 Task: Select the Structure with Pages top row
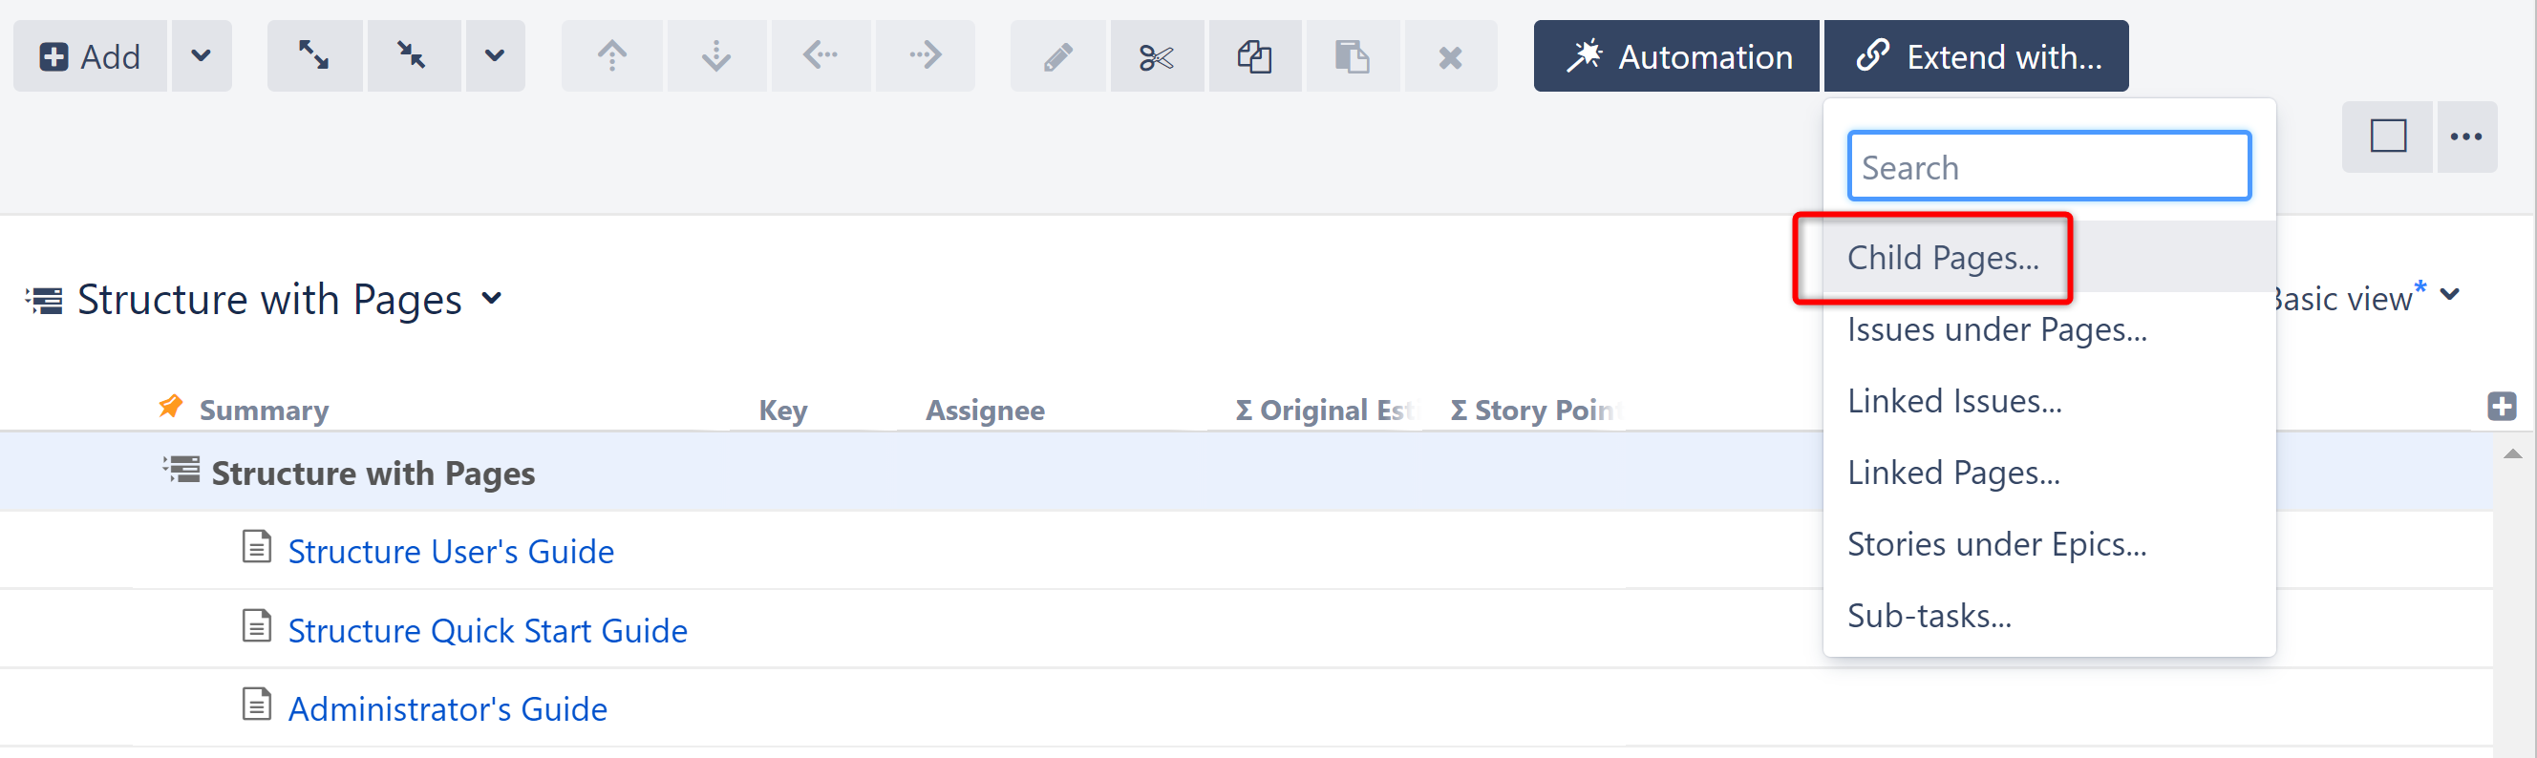pos(1247,472)
